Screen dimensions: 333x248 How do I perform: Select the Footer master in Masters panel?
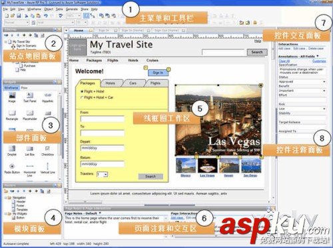tap(19, 205)
